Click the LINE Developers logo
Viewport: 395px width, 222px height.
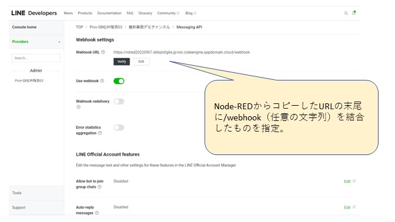(34, 13)
